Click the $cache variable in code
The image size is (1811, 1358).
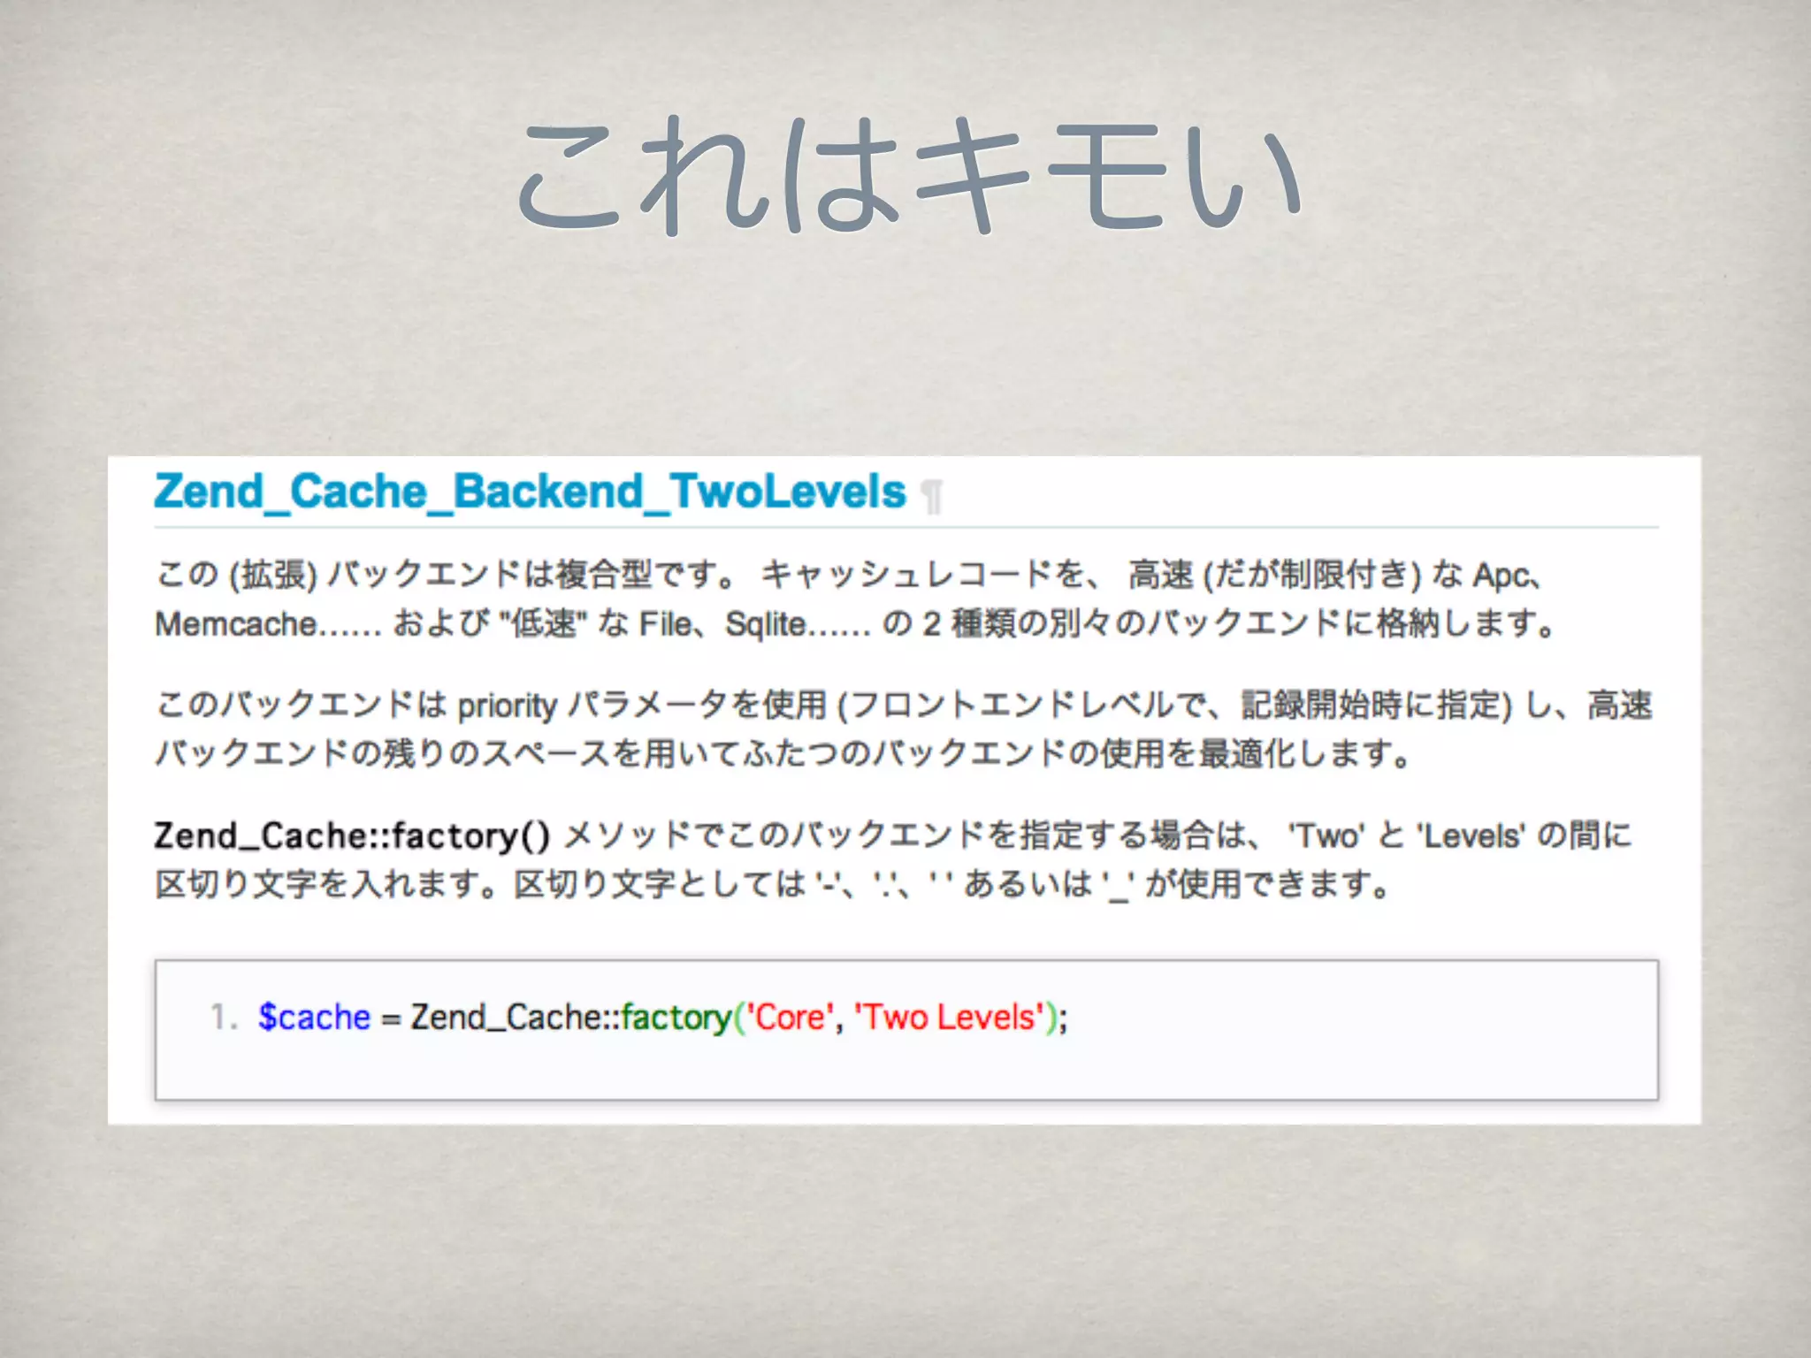click(x=314, y=1017)
